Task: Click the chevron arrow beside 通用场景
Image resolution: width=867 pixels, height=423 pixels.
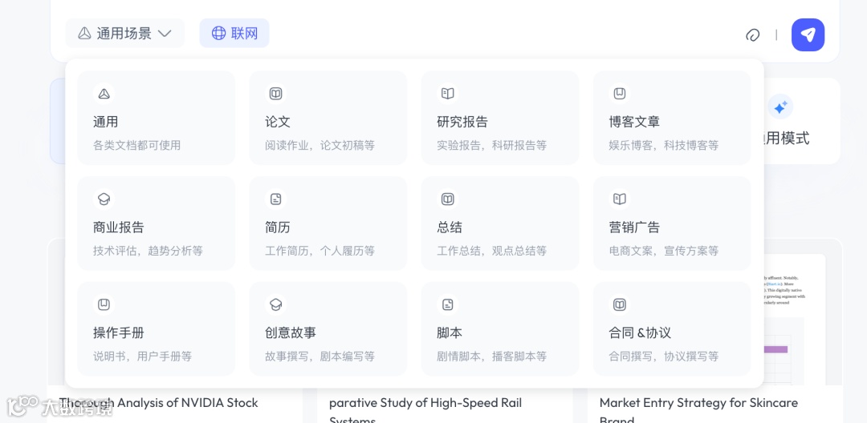Action: click(x=165, y=34)
